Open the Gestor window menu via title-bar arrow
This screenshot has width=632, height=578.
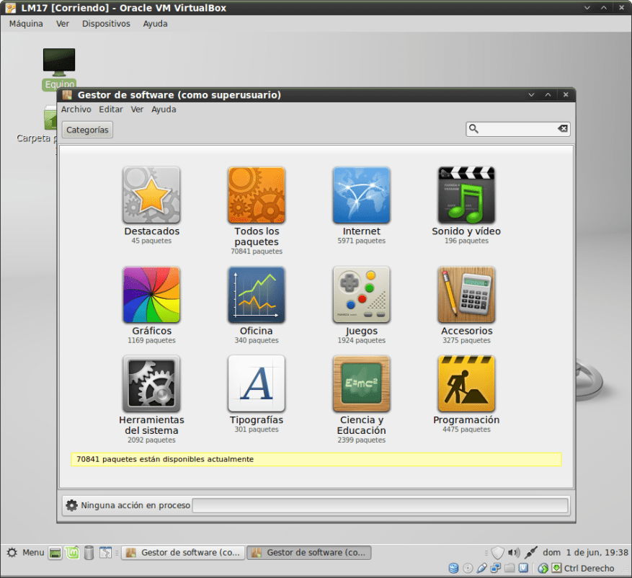[x=531, y=94]
